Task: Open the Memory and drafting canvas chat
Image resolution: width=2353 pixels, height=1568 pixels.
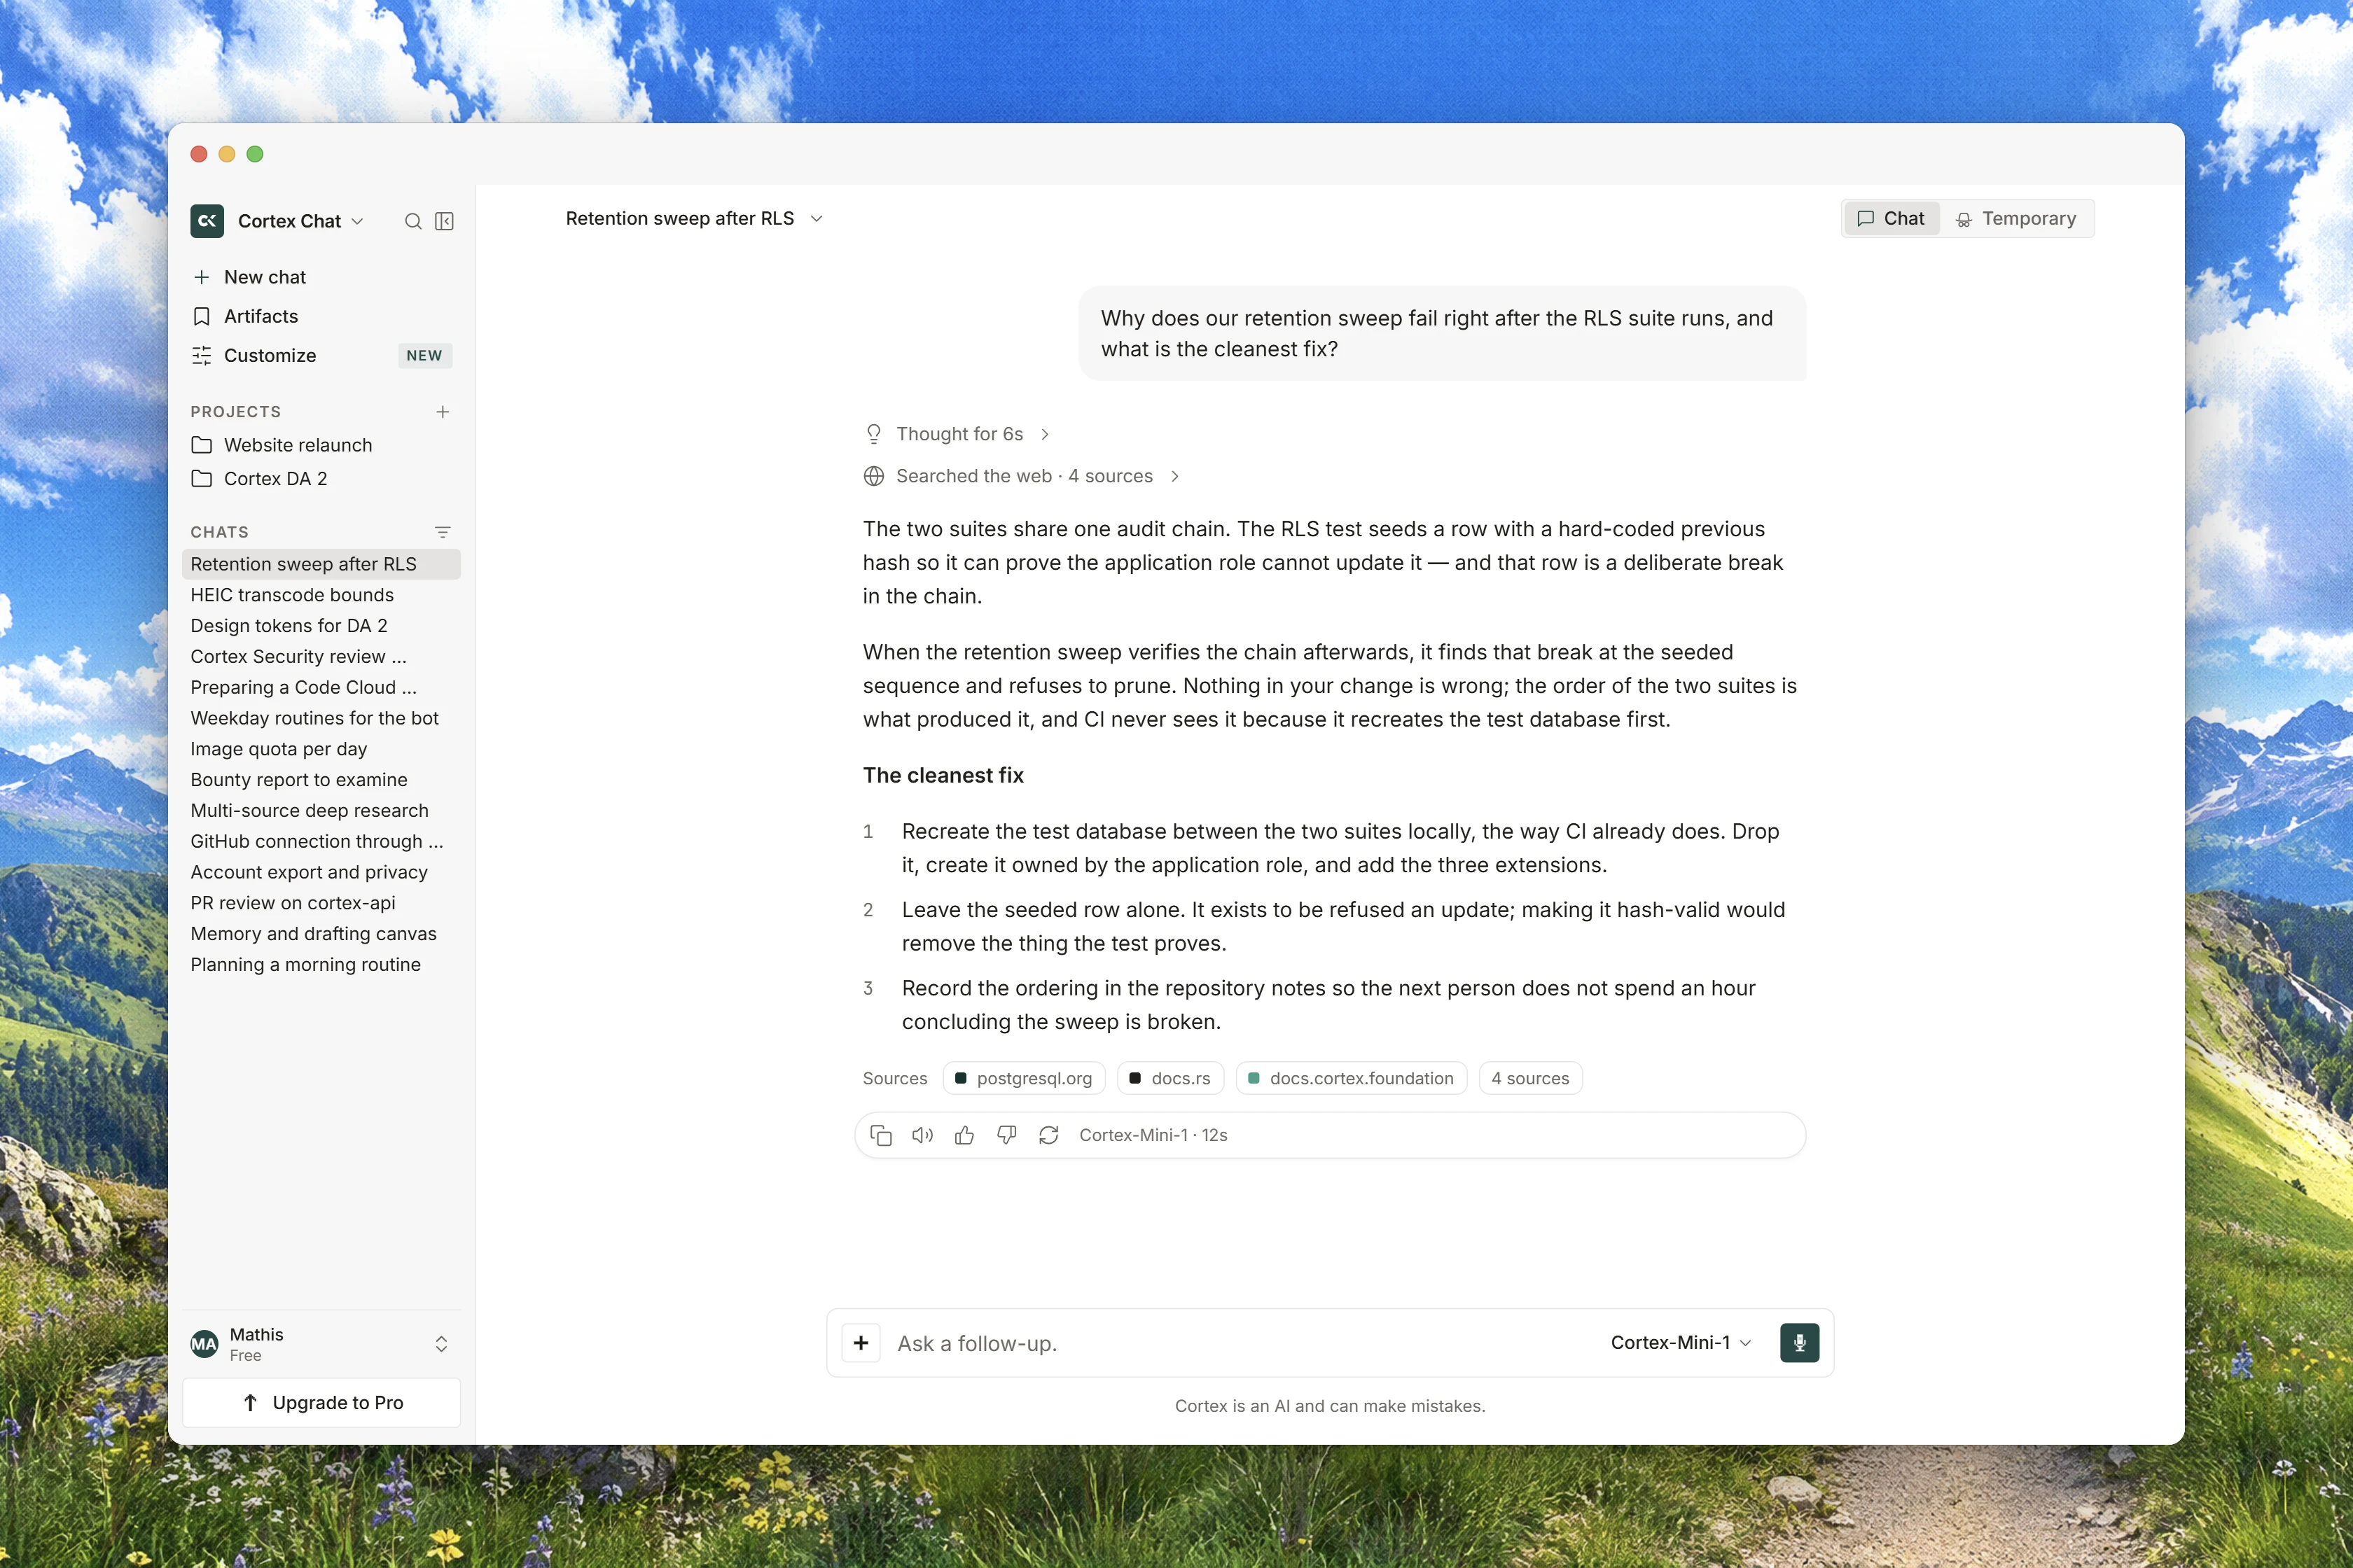Action: tap(321, 934)
